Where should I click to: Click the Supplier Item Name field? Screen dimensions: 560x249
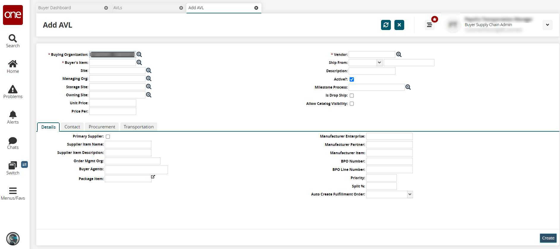(x=128, y=144)
